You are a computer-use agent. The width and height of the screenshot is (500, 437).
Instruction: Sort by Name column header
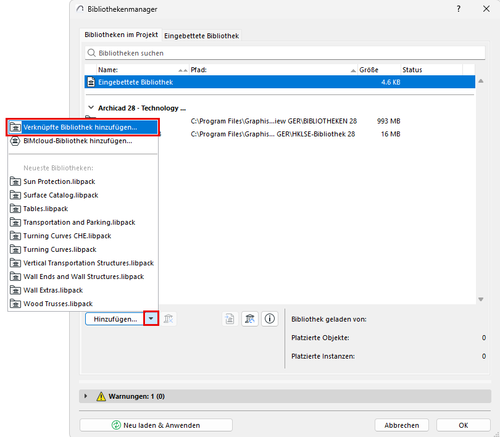click(x=143, y=70)
